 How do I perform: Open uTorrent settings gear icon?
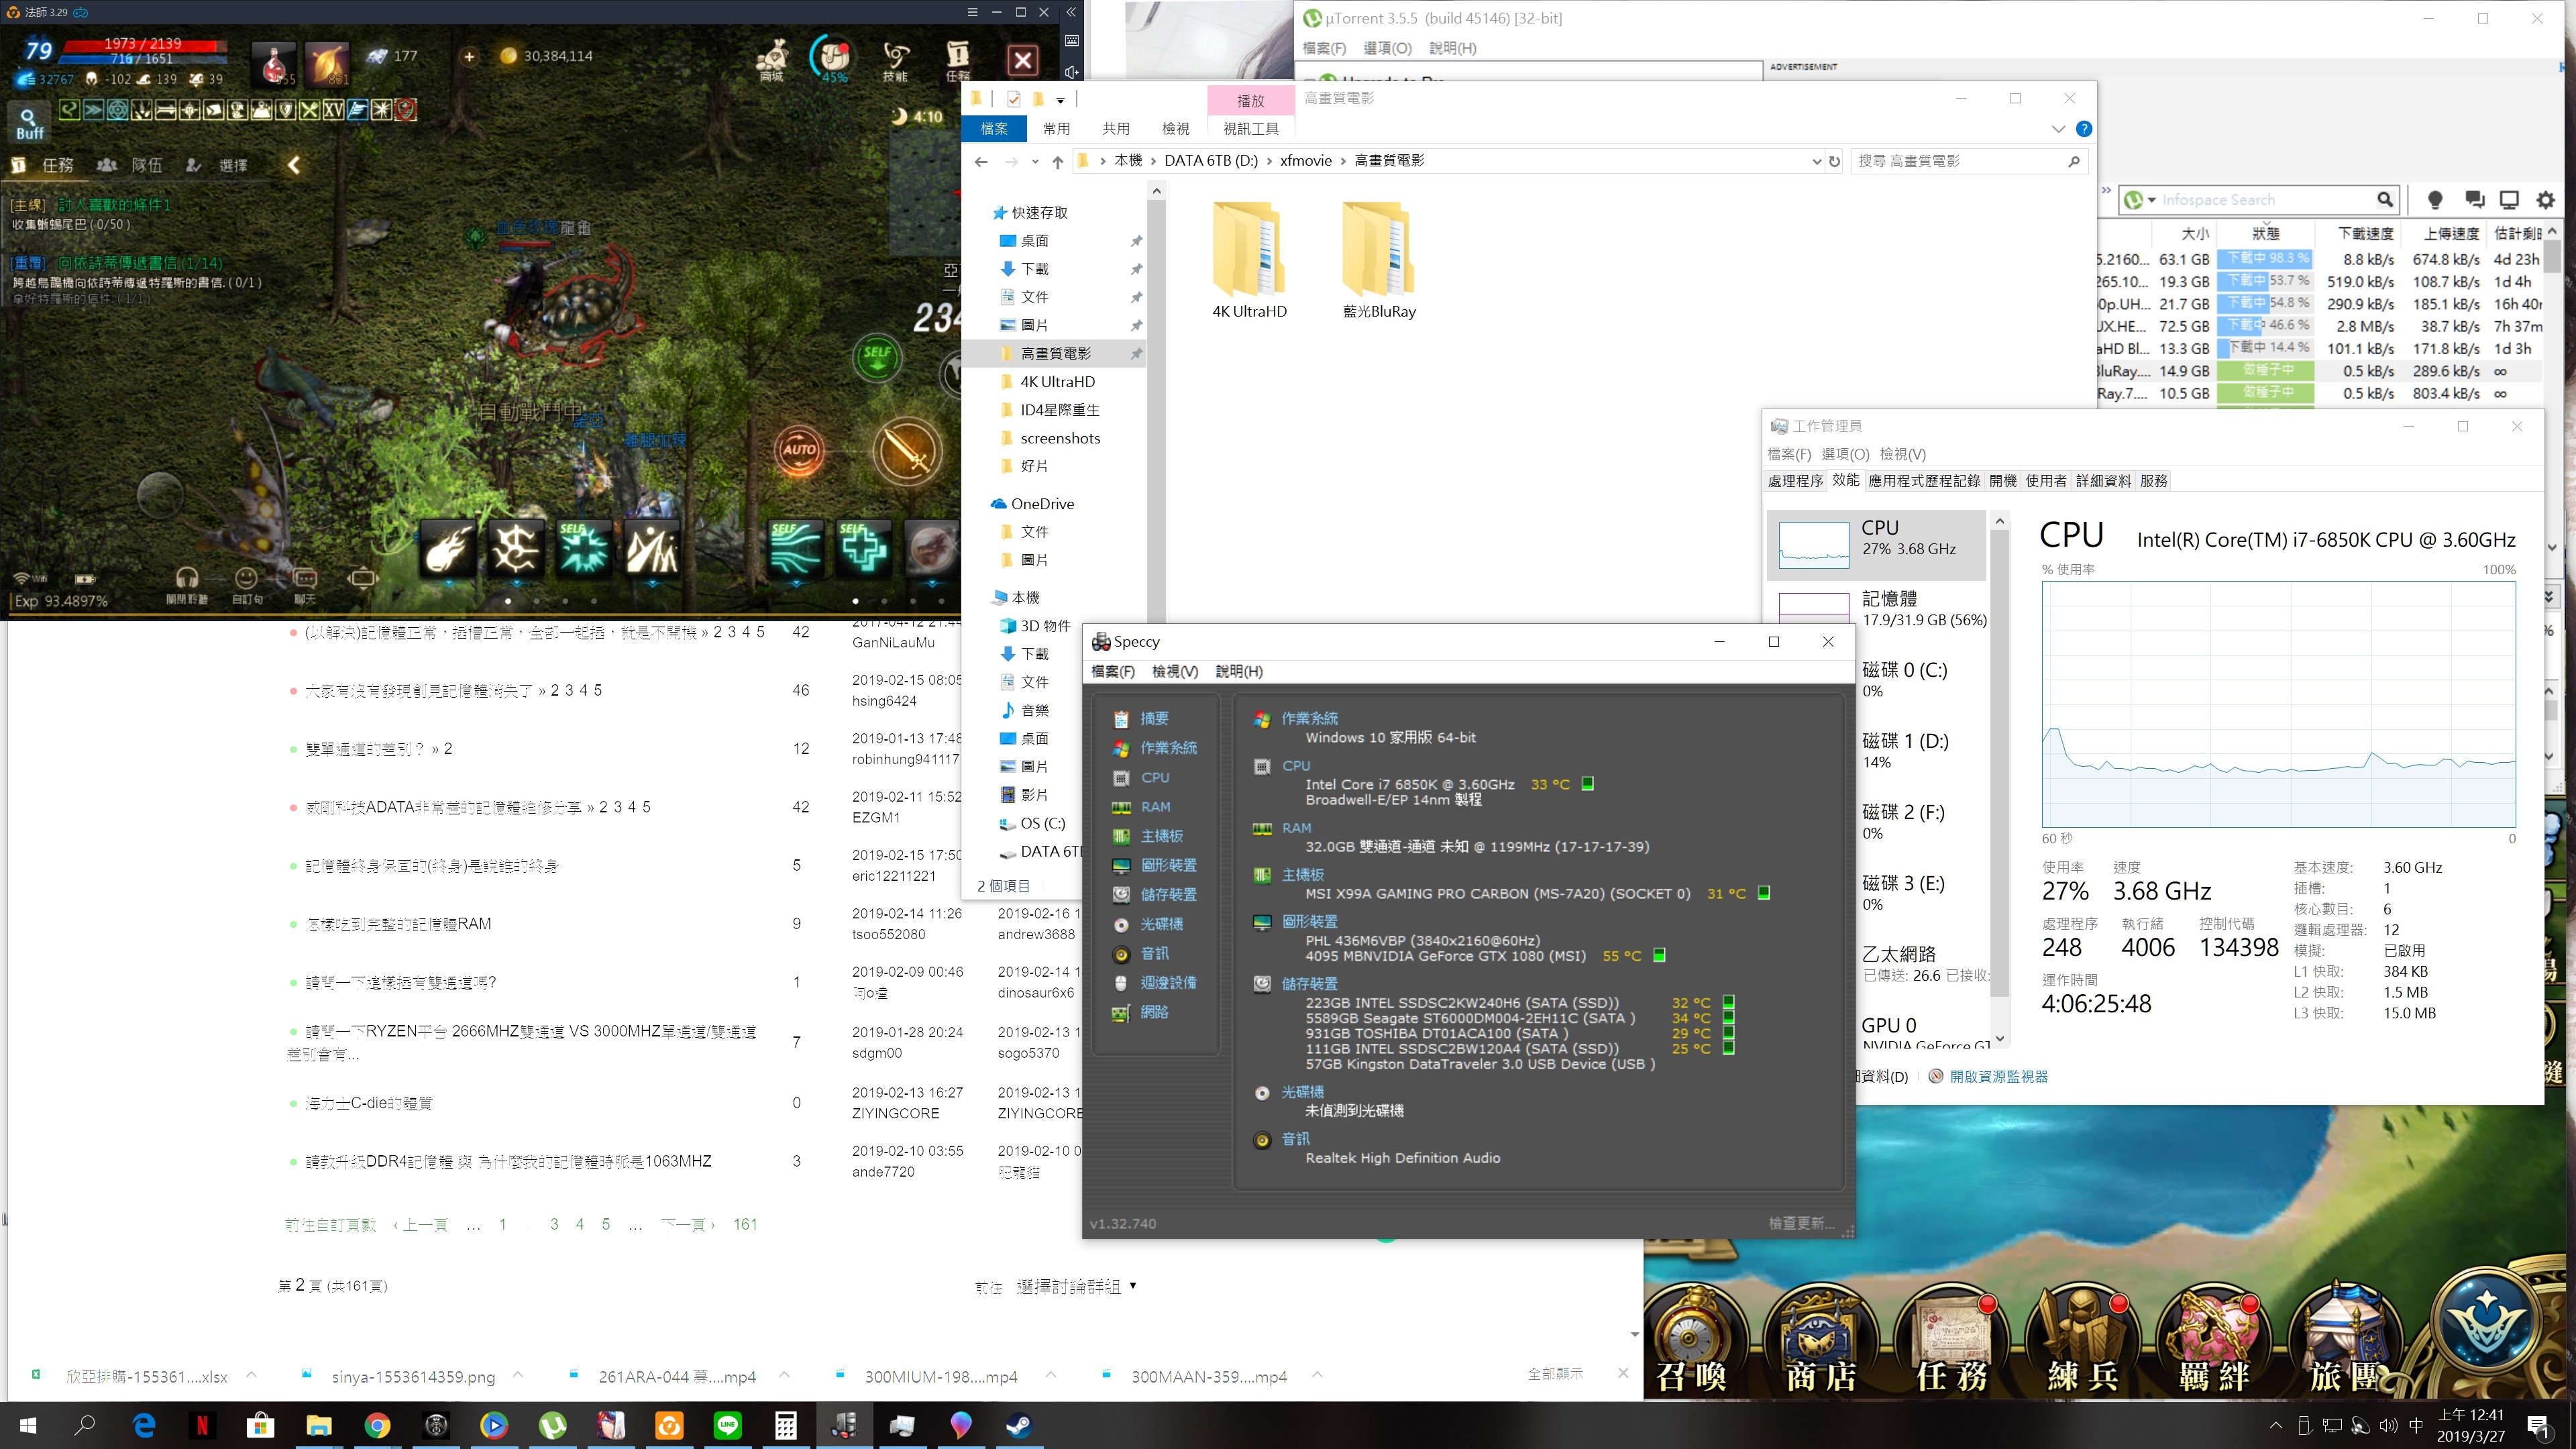coord(2546,200)
